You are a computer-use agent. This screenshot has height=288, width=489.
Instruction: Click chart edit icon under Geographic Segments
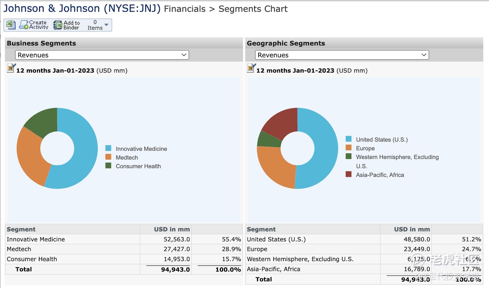click(251, 68)
